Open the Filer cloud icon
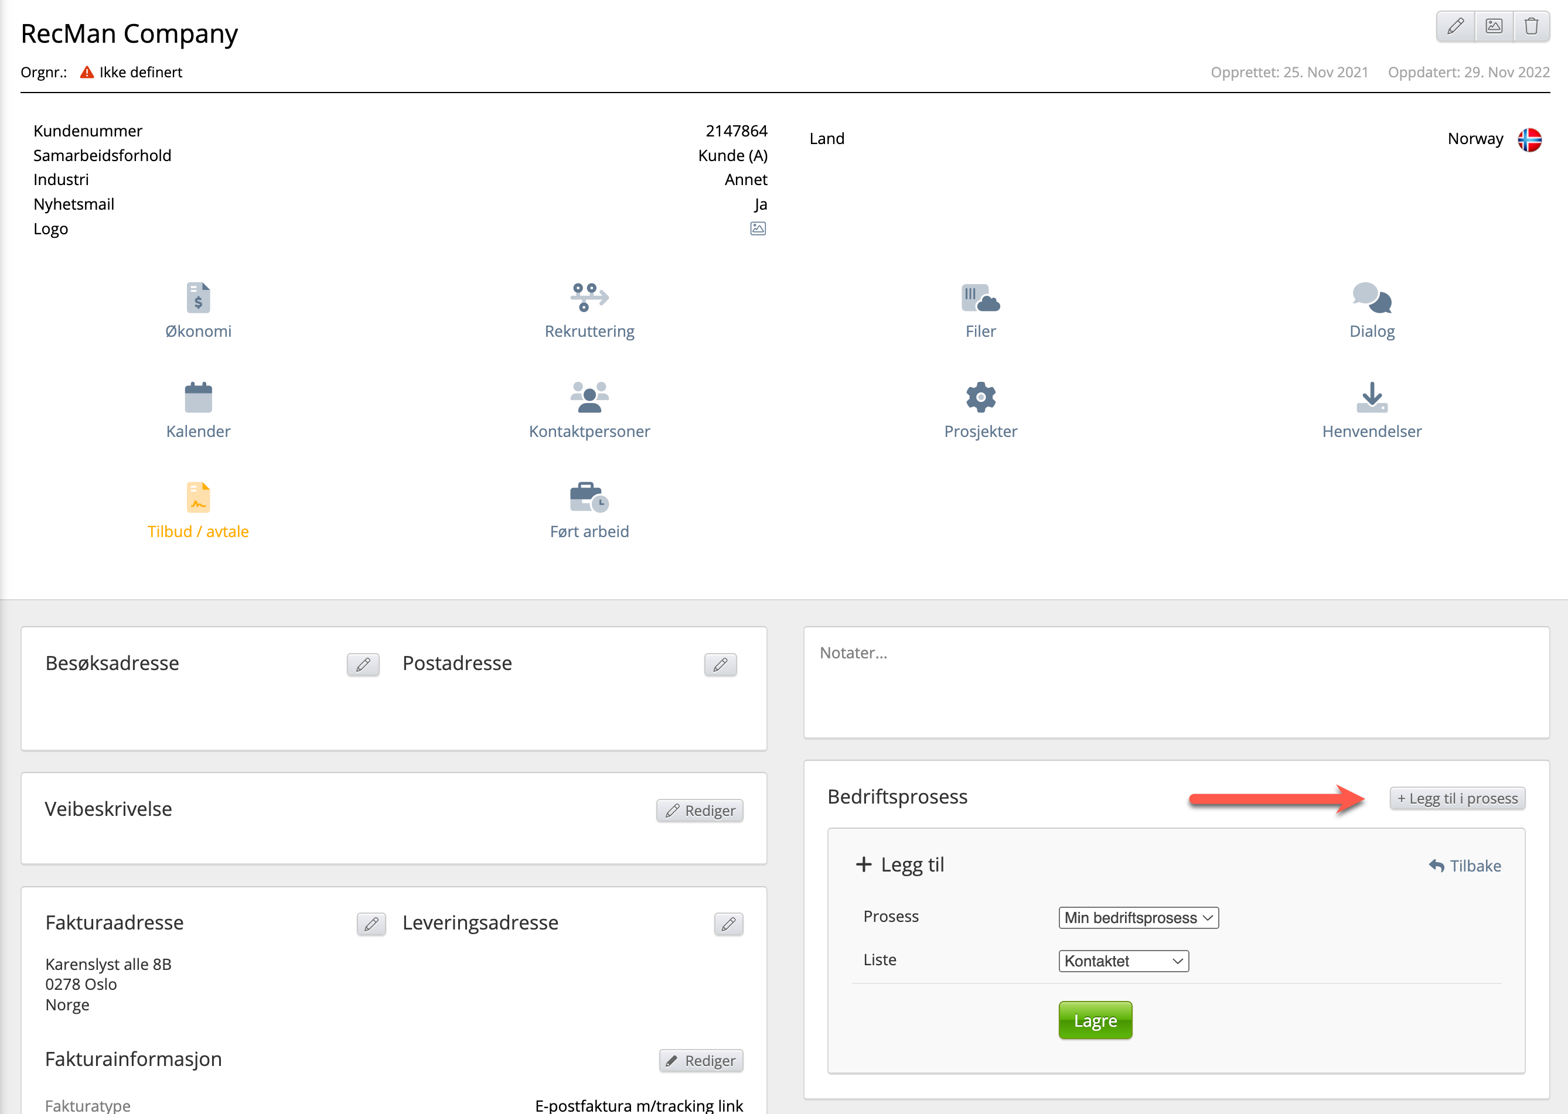Image resolution: width=1568 pixels, height=1114 pixels. pos(980,298)
